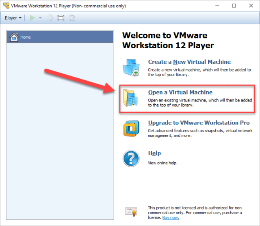Click the blue question mark help icon

click(x=131, y=159)
